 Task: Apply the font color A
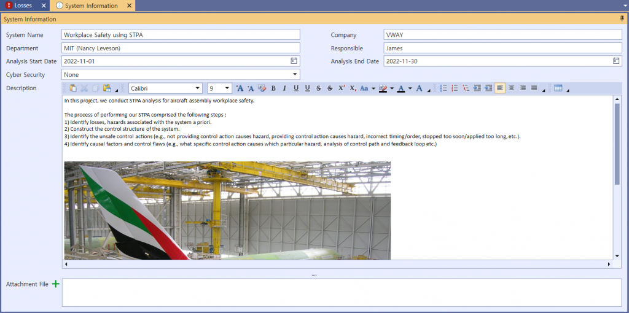[401, 88]
